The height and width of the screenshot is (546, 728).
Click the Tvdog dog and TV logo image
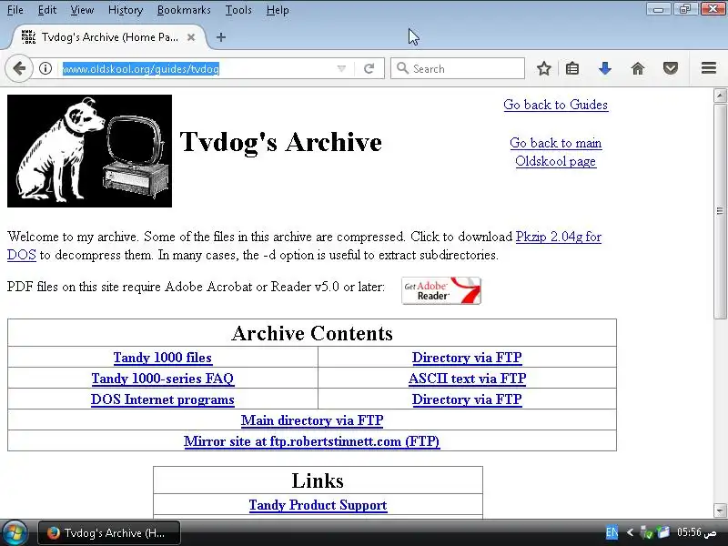(x=89, y=151)
